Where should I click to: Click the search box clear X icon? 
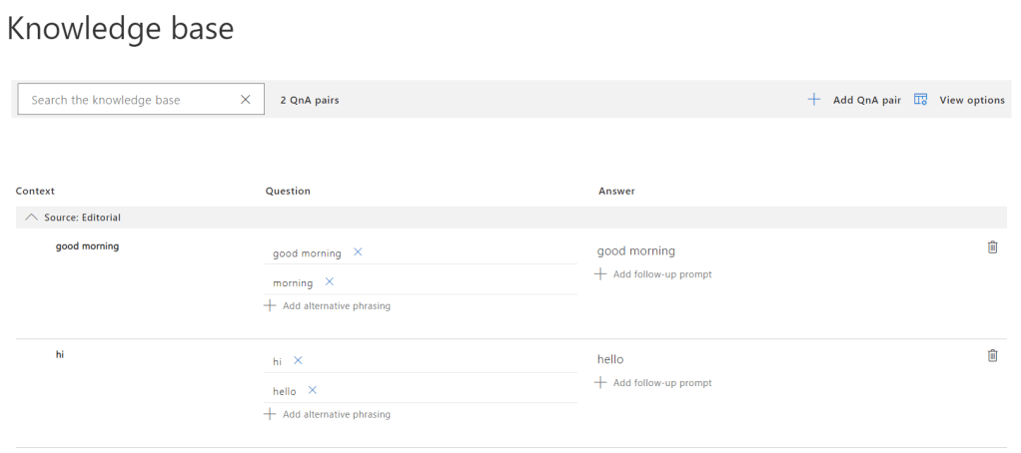[x=246, y=100]
